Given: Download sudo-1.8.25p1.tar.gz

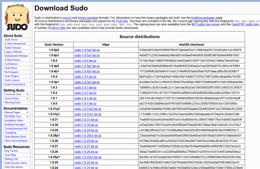Looking at the screenshot, I should [88, 157].
